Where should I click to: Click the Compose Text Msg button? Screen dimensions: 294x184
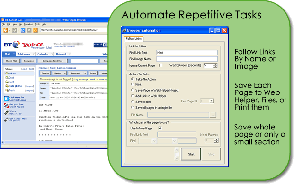click(53, 61)
